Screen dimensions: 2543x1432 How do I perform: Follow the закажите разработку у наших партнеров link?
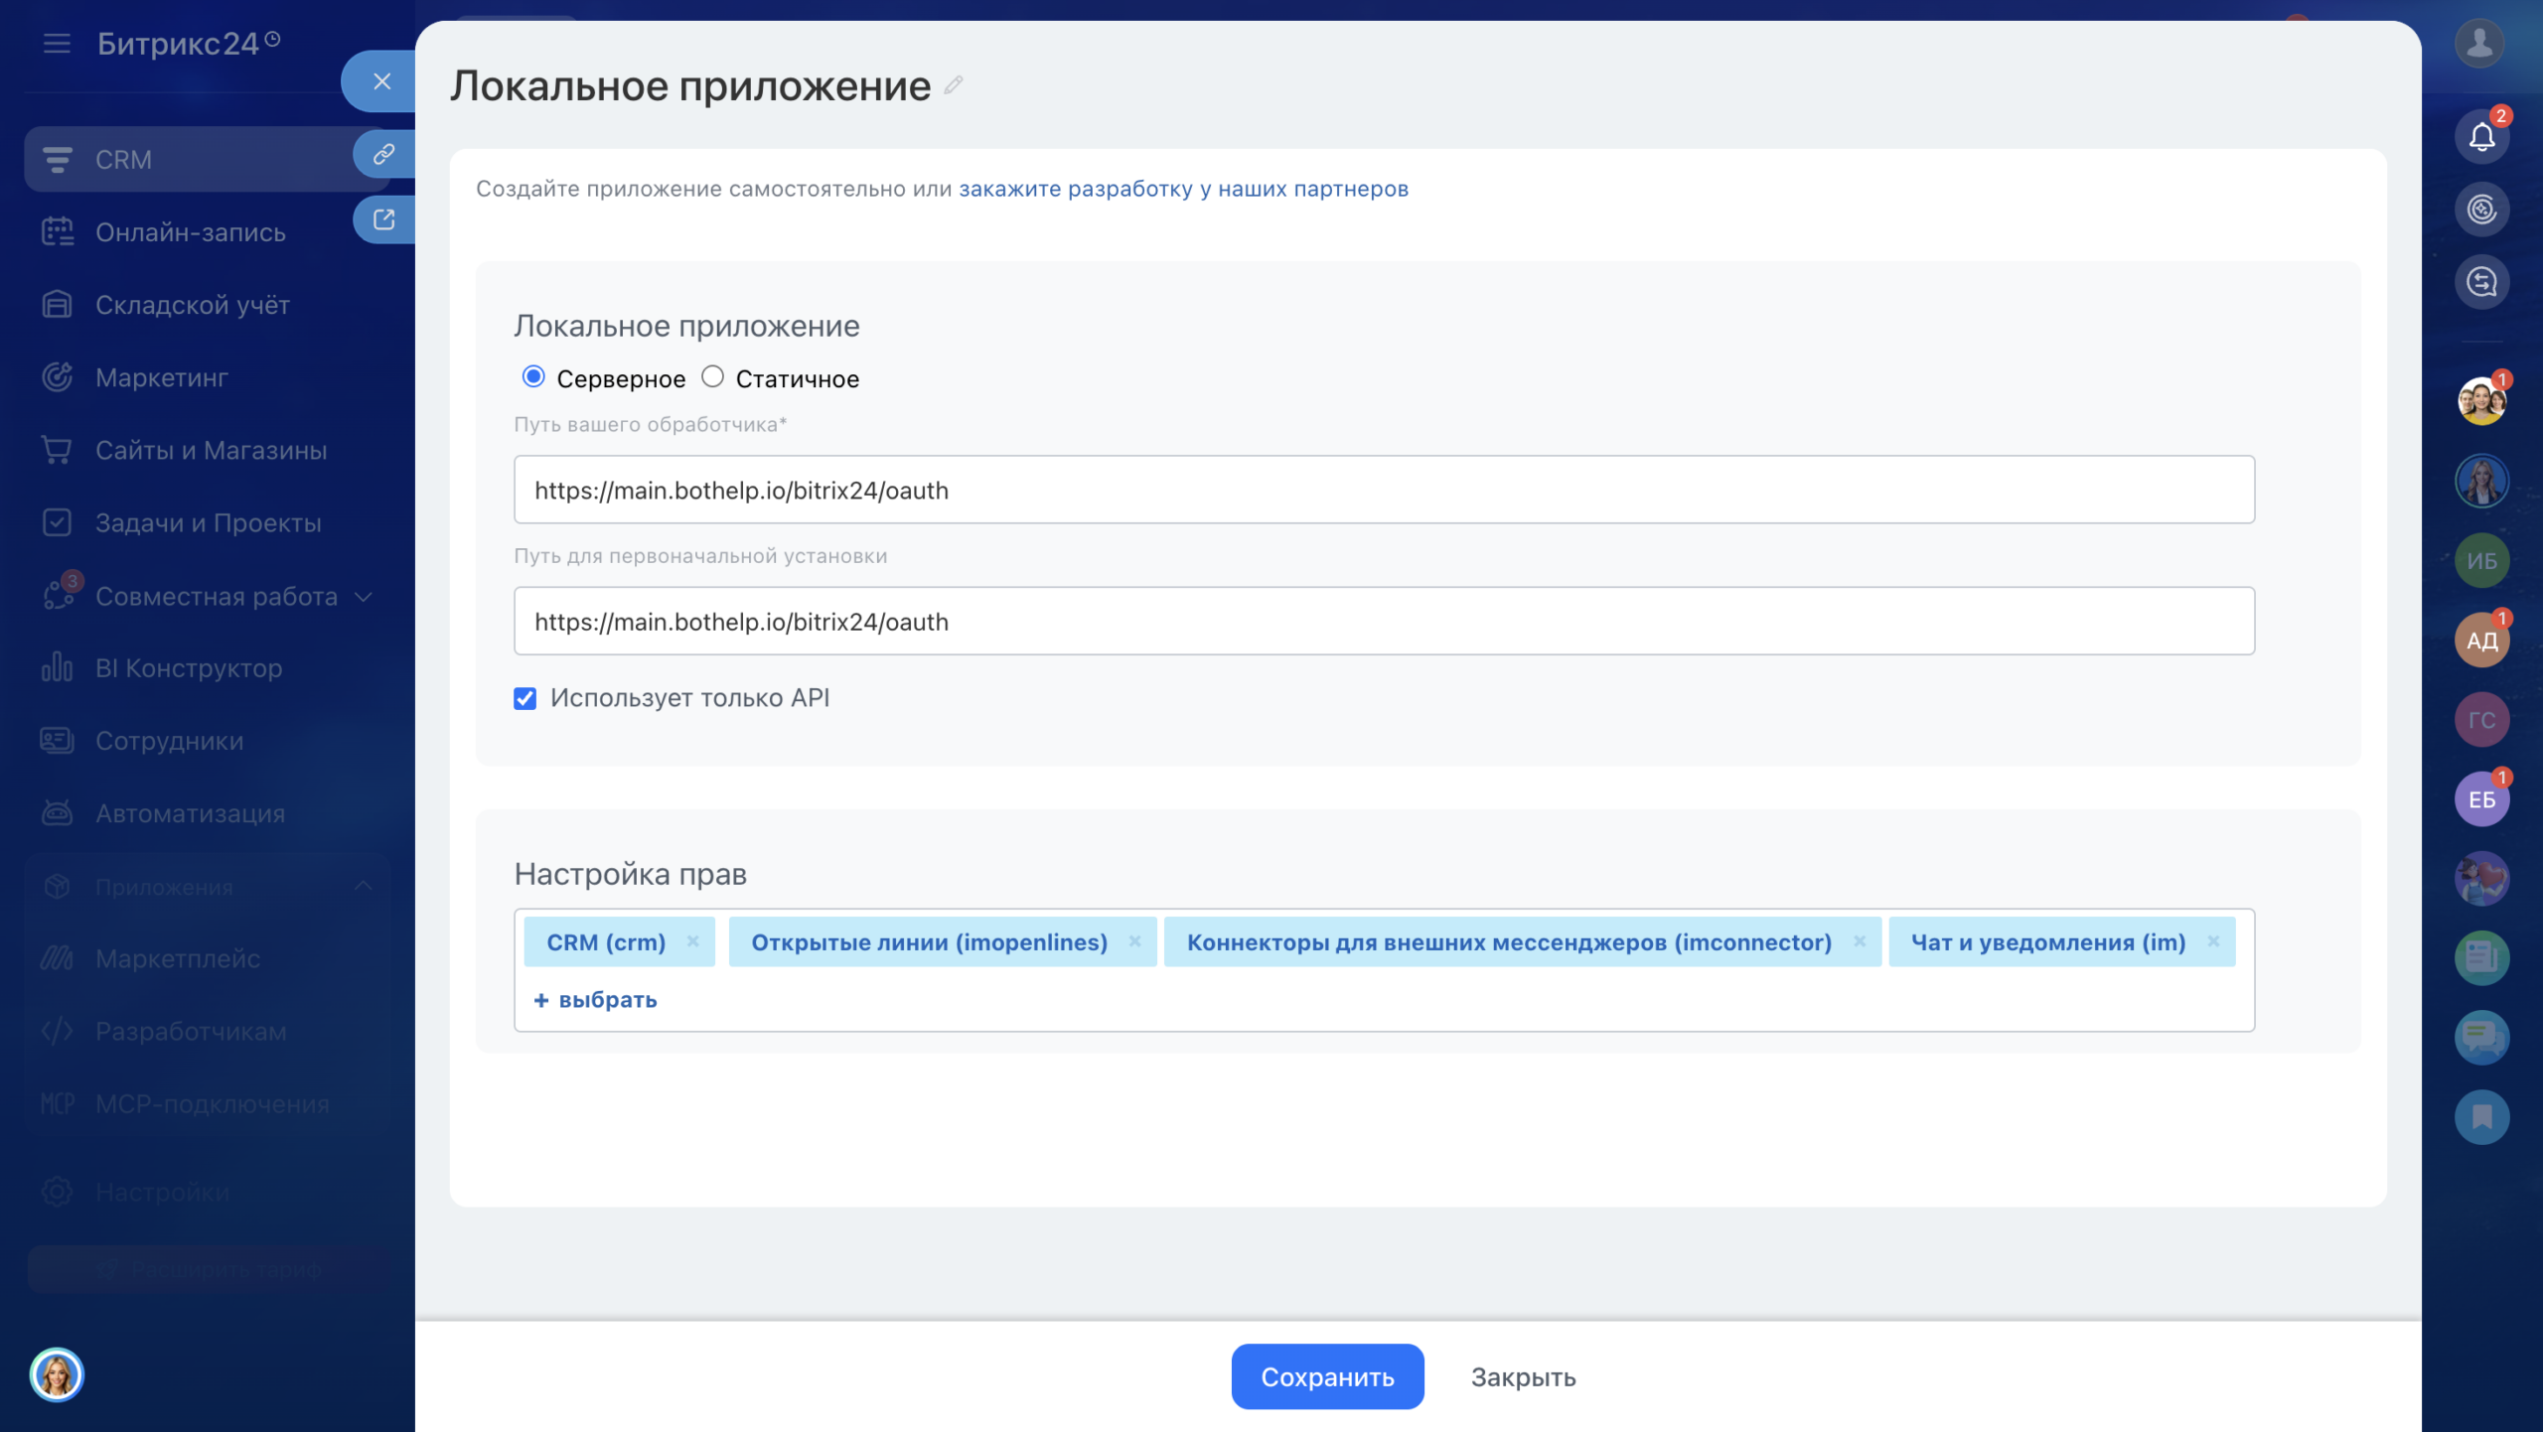click(x=1183, y=189)
